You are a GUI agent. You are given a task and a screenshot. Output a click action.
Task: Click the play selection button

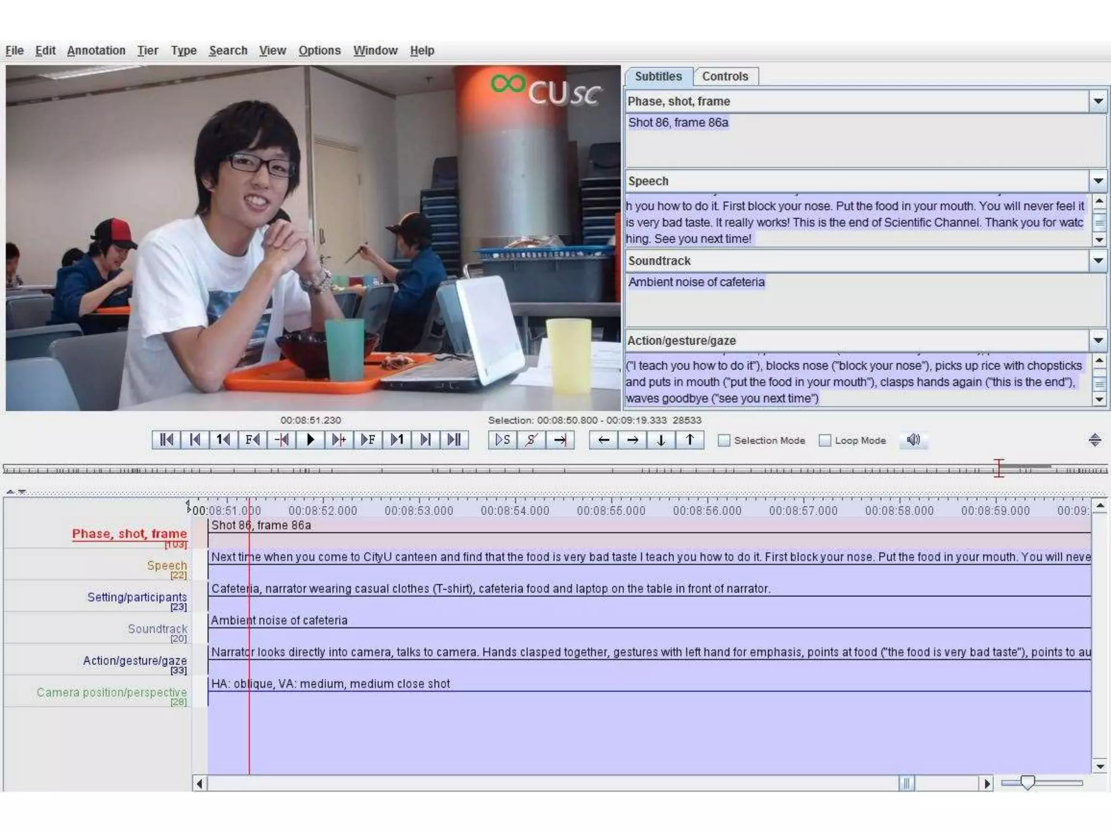click(x=502, y=440)
